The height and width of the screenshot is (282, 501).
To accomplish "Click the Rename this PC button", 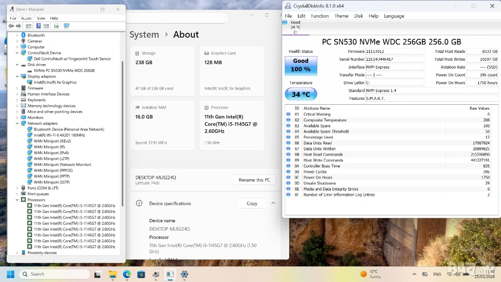I will pos(254,180).
